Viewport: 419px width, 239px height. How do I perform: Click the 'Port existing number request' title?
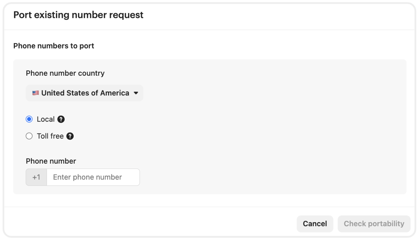78,15
